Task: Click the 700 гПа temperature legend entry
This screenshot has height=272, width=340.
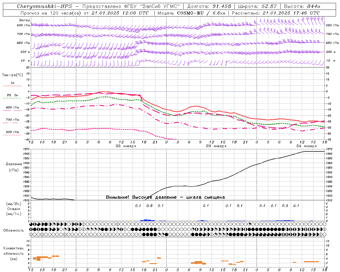Action: click(x=12, y=120)
